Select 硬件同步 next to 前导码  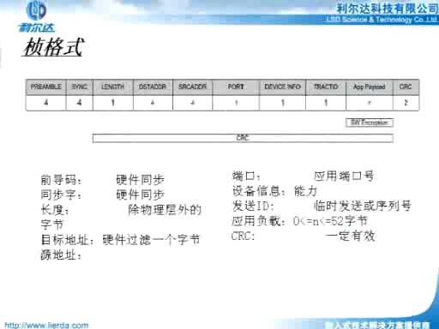pos(141,180)
